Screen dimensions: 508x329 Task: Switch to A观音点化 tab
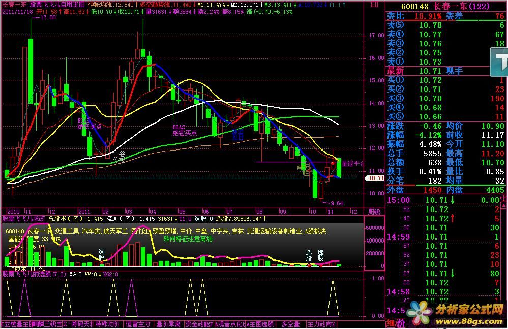coord(230,324)
